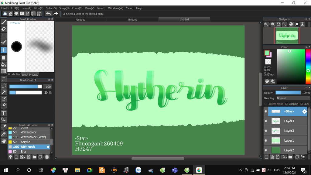Screen dimensions: 311x175
Task: Pick the Bucket fill tool
Action: click(x=4, y=64)
